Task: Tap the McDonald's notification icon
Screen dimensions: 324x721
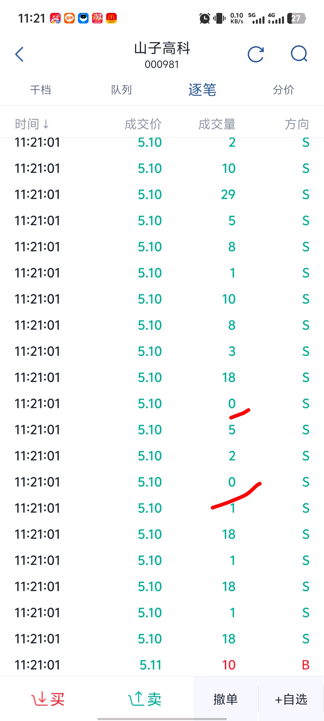Action: click(111, 18)
